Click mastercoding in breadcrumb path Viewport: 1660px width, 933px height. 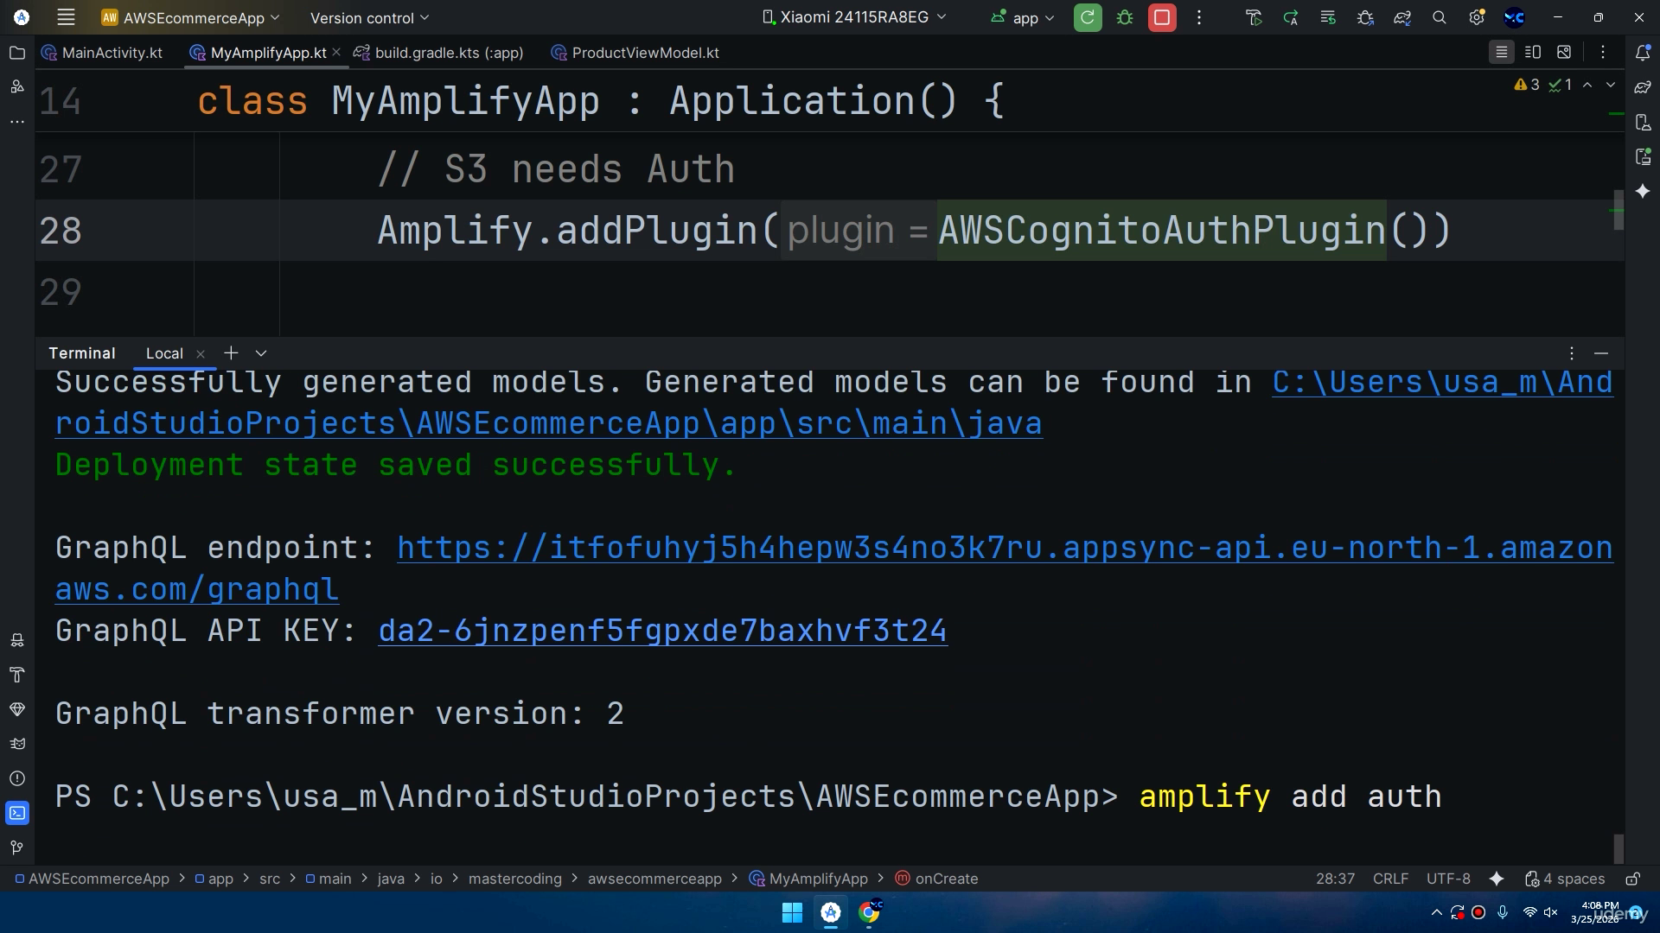(x=515, y=879)
